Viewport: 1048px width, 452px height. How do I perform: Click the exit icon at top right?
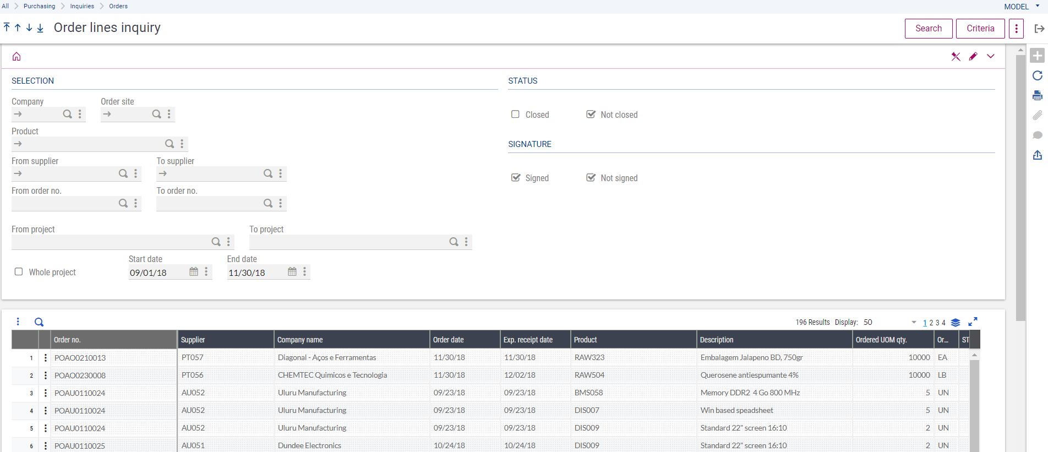tap(1039, 29)
